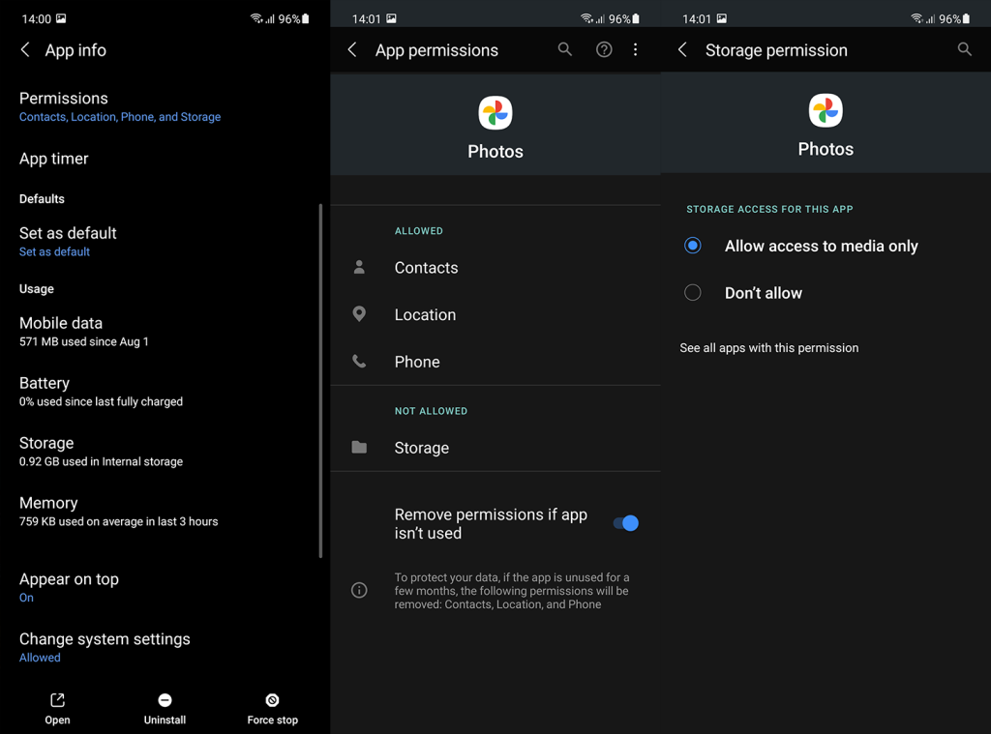Open Phone permission
Image resolution: width=991 pixels, height=734 pixels.
click(495, 362)
